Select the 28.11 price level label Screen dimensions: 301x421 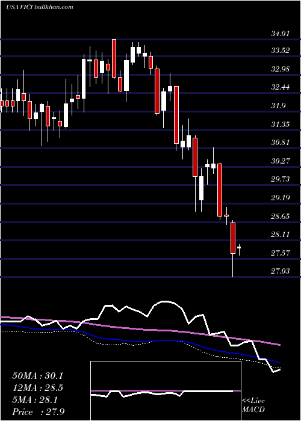coord(281,235)
